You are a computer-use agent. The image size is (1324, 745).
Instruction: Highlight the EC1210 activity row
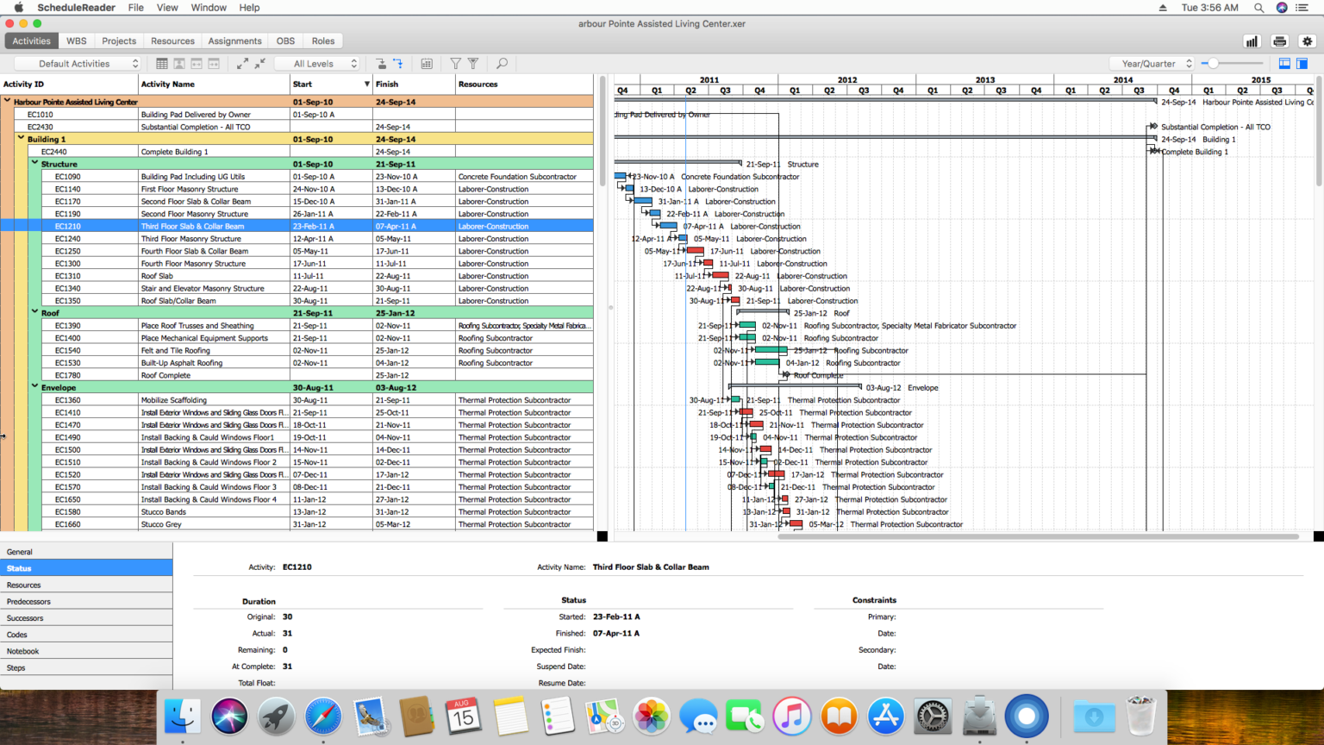[x=215, y=226]
